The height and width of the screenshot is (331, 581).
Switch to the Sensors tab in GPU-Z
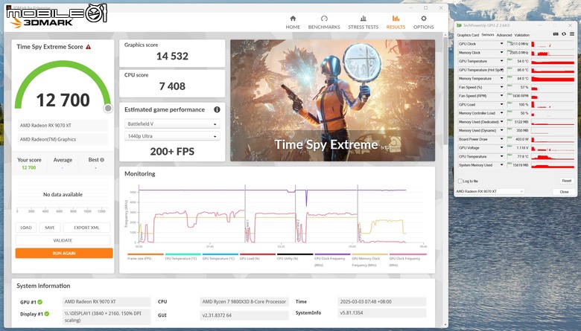click(x=488, y=35)
